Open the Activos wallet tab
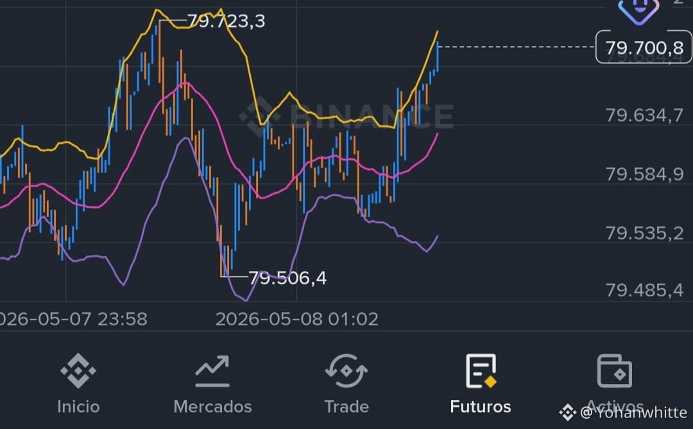The width and height of the screenshot is (693, 429). point(614,384)
